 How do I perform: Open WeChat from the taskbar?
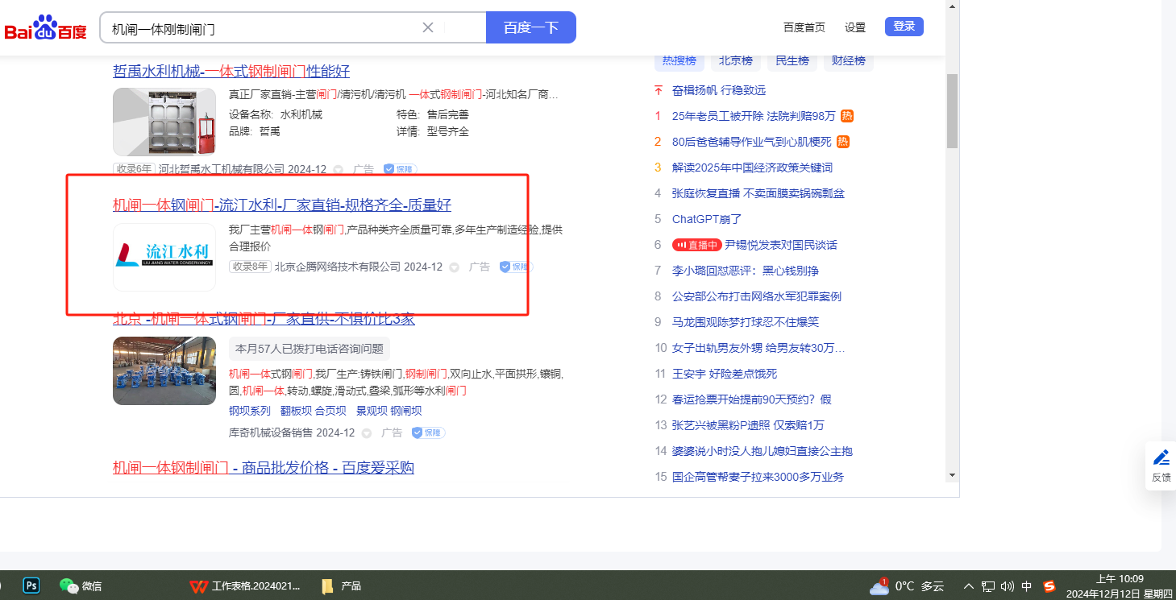(69, 586)
